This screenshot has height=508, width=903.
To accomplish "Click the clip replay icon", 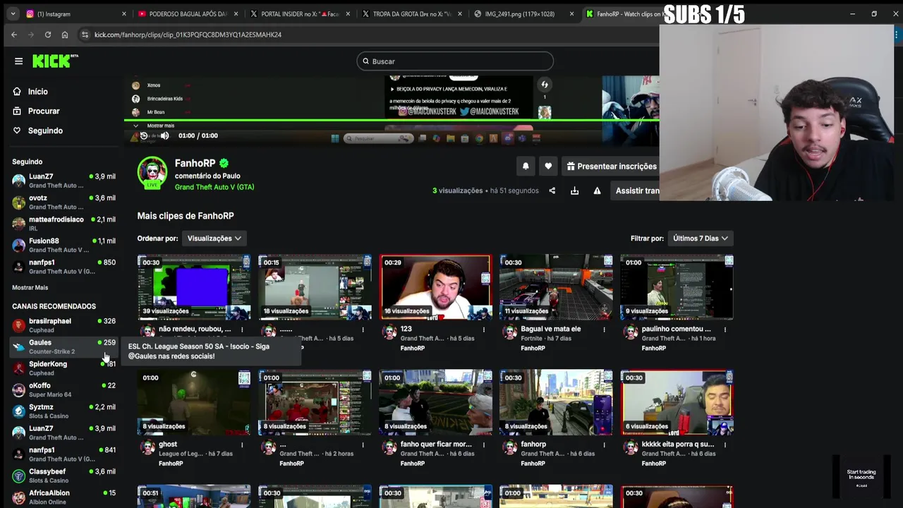I will pos(144,135).
